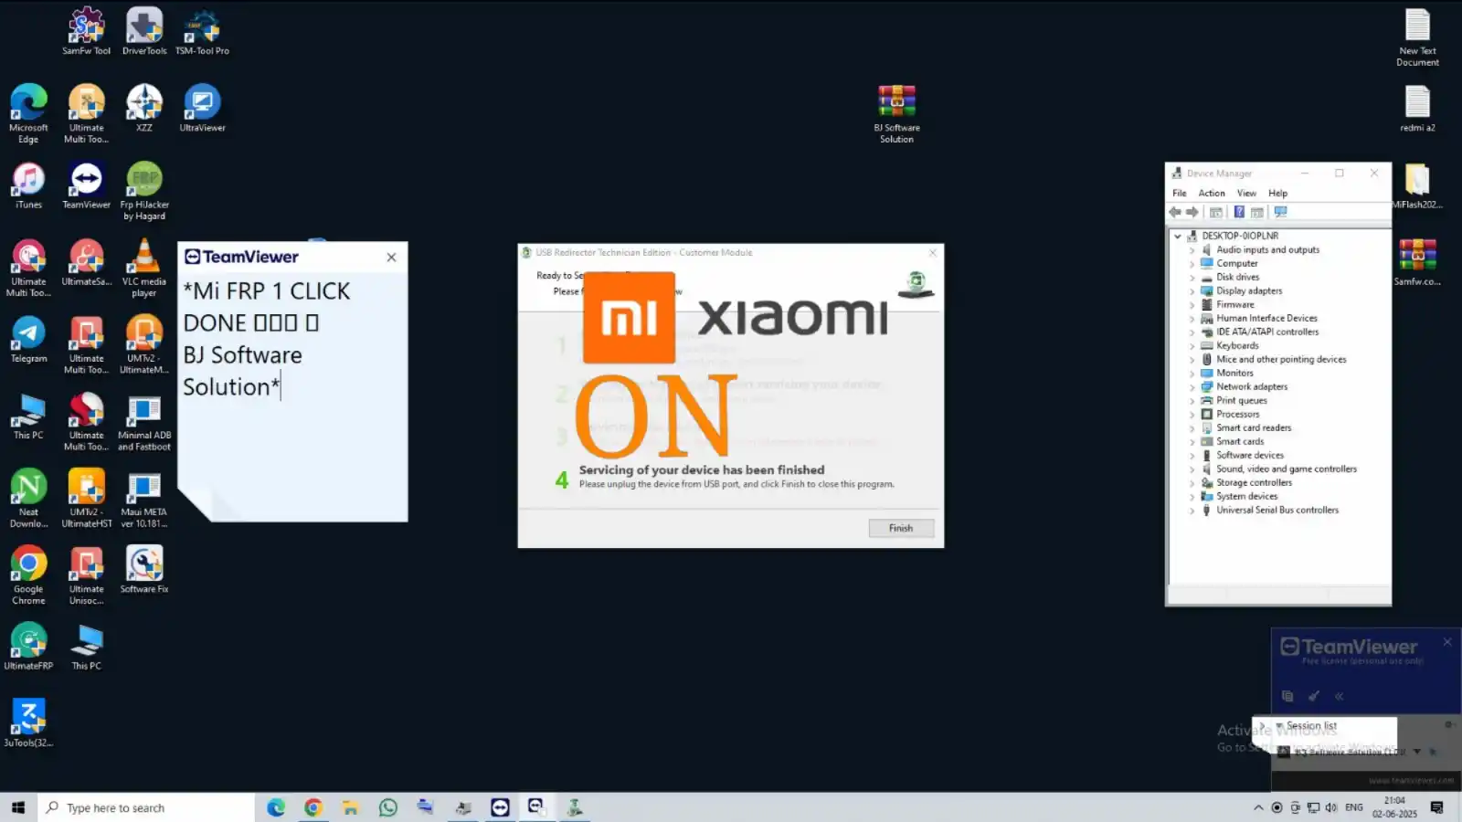Image resolution: width=1462 pixels, height=822 pixels.
Task: Open Neat Download Manager desktop icon
Action: 28,499
